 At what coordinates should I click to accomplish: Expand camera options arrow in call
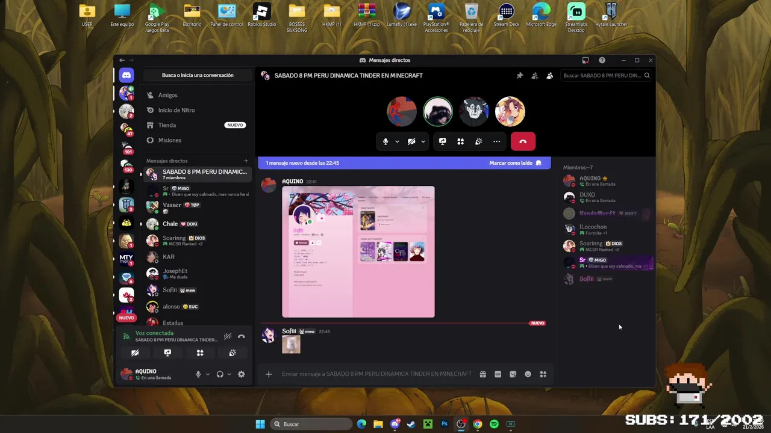pos(423,141)
